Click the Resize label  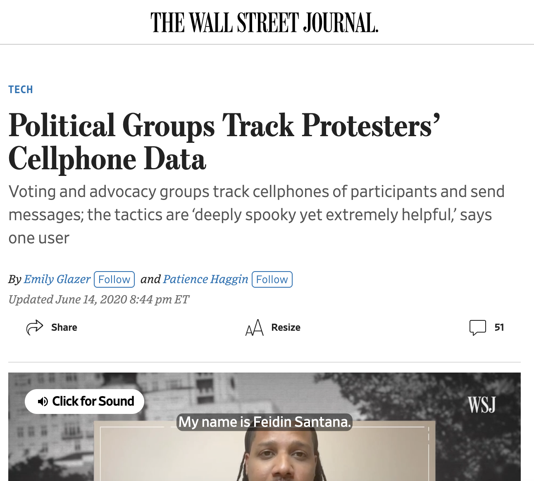click(x=286, y=327)
